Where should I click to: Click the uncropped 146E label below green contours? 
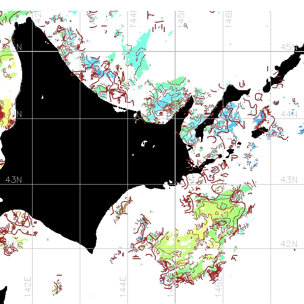click(x=218, y=287)
